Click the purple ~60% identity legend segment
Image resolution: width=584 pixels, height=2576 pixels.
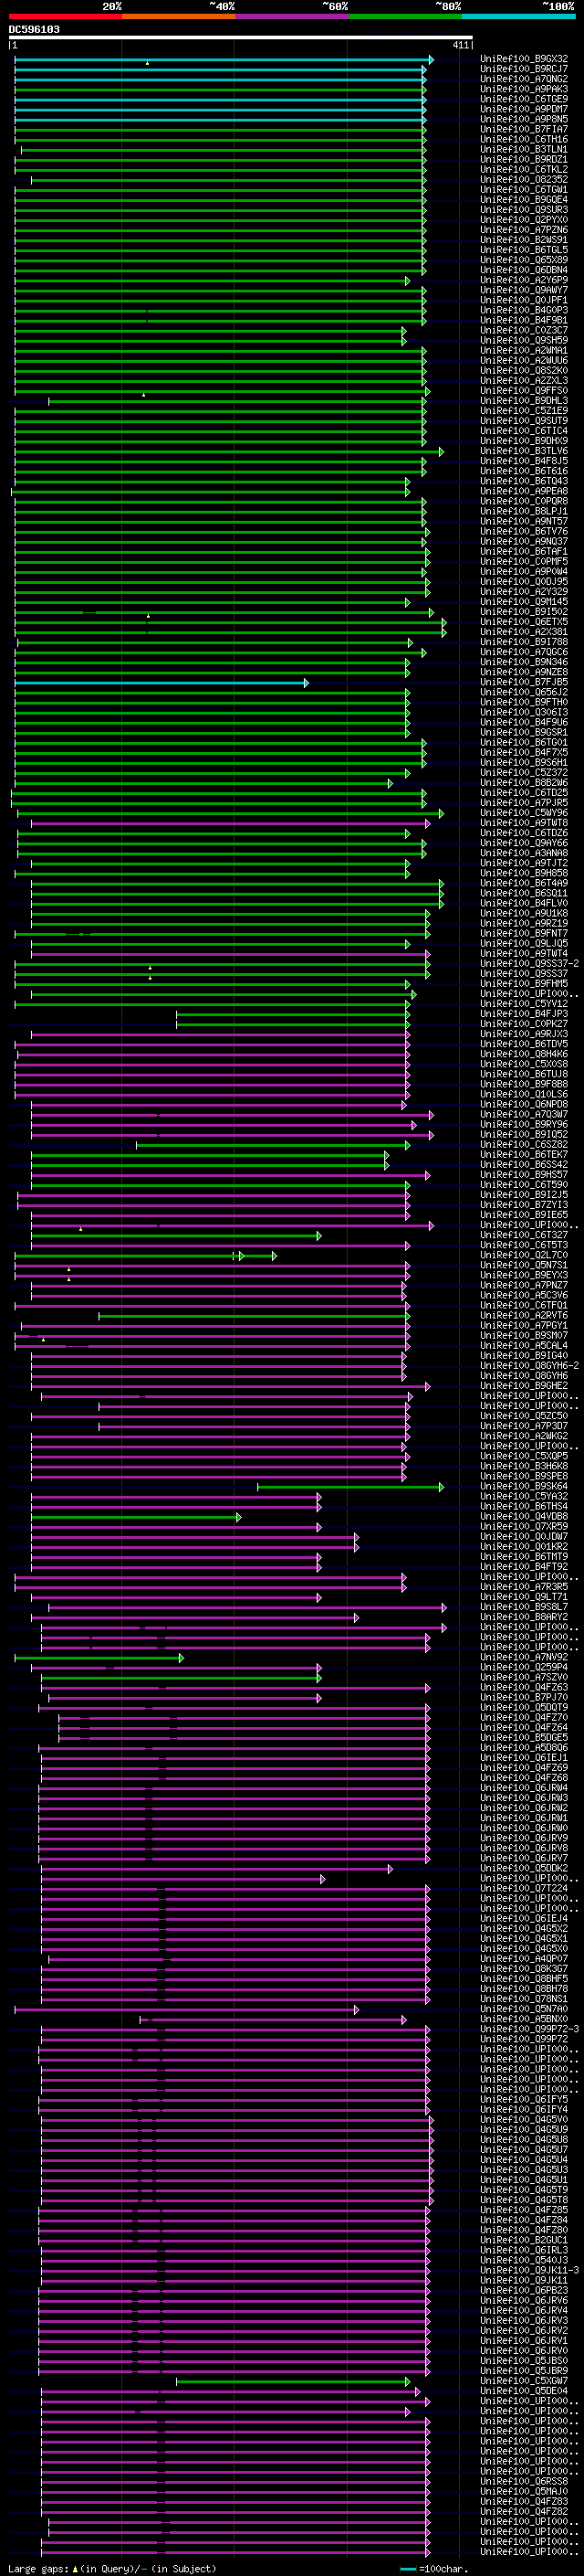[x=291, y=17]
